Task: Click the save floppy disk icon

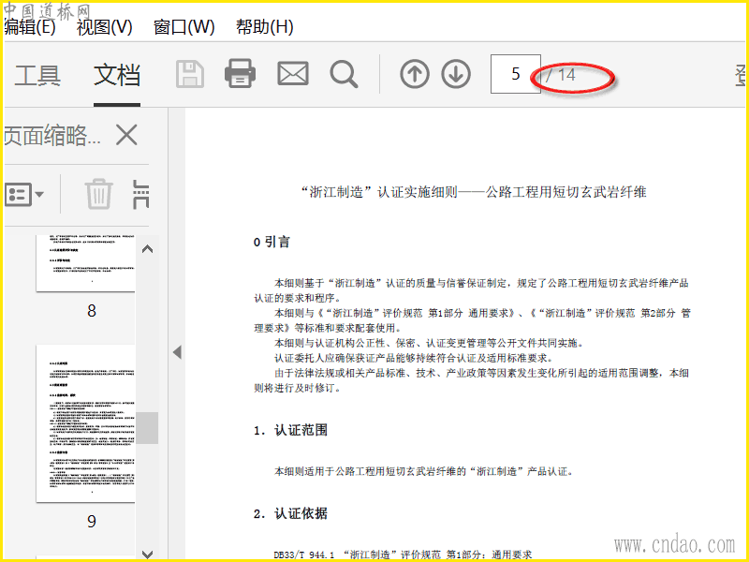Action: 190,74
